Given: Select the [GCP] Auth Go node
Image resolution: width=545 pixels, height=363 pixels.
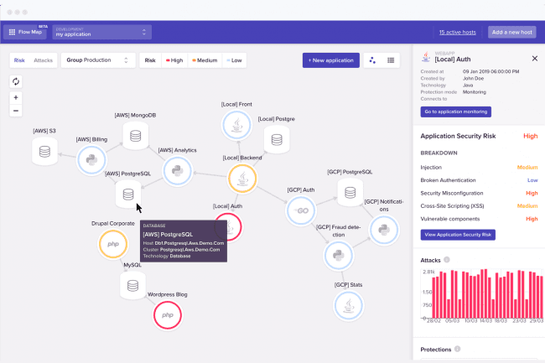Looking at the screenshot, I should [x=301, y=210].
